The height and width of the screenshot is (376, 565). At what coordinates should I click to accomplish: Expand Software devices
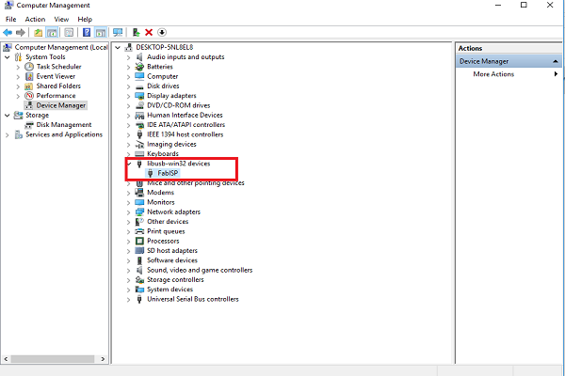point(128,260)
